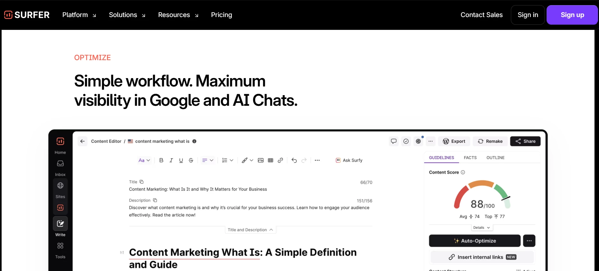Toggle italic formatting
Image resolution: width=599 pixels, height=271 pixels.
[171, 160]
